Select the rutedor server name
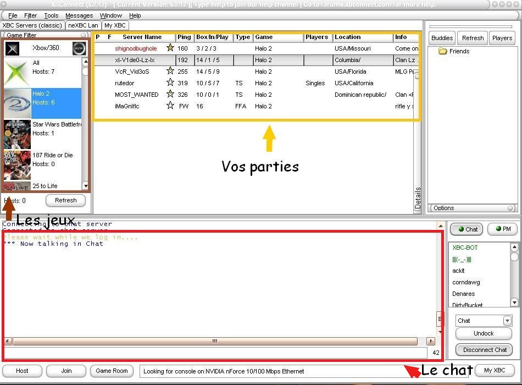 125,83
